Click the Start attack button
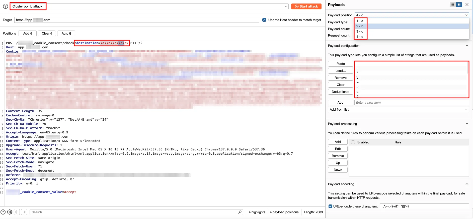The height and width of the screenshot is (219, 473). tap(306, 6)
